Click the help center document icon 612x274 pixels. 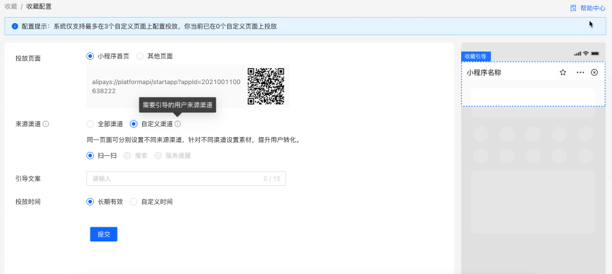coord(573,8)
